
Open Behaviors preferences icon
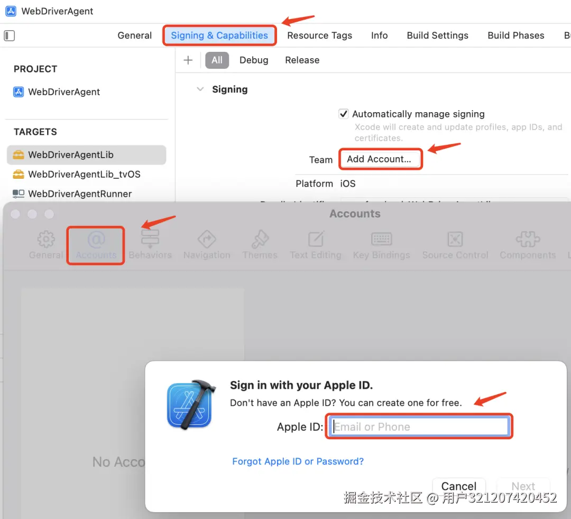pyautogui.click(x=150, y=239)
